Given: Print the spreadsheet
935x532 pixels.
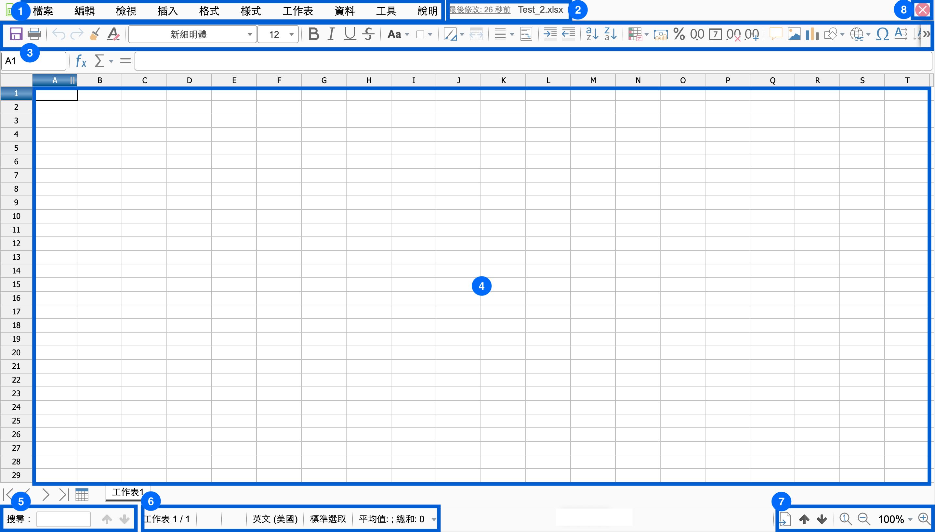Looking at the screenshot, I should pos(34,34).
